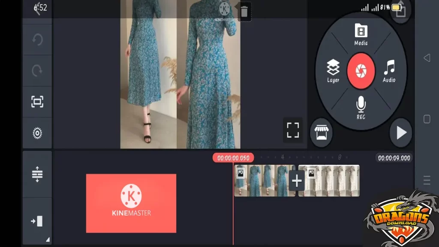Open project settings via the gear icon

tap(37, 133)
